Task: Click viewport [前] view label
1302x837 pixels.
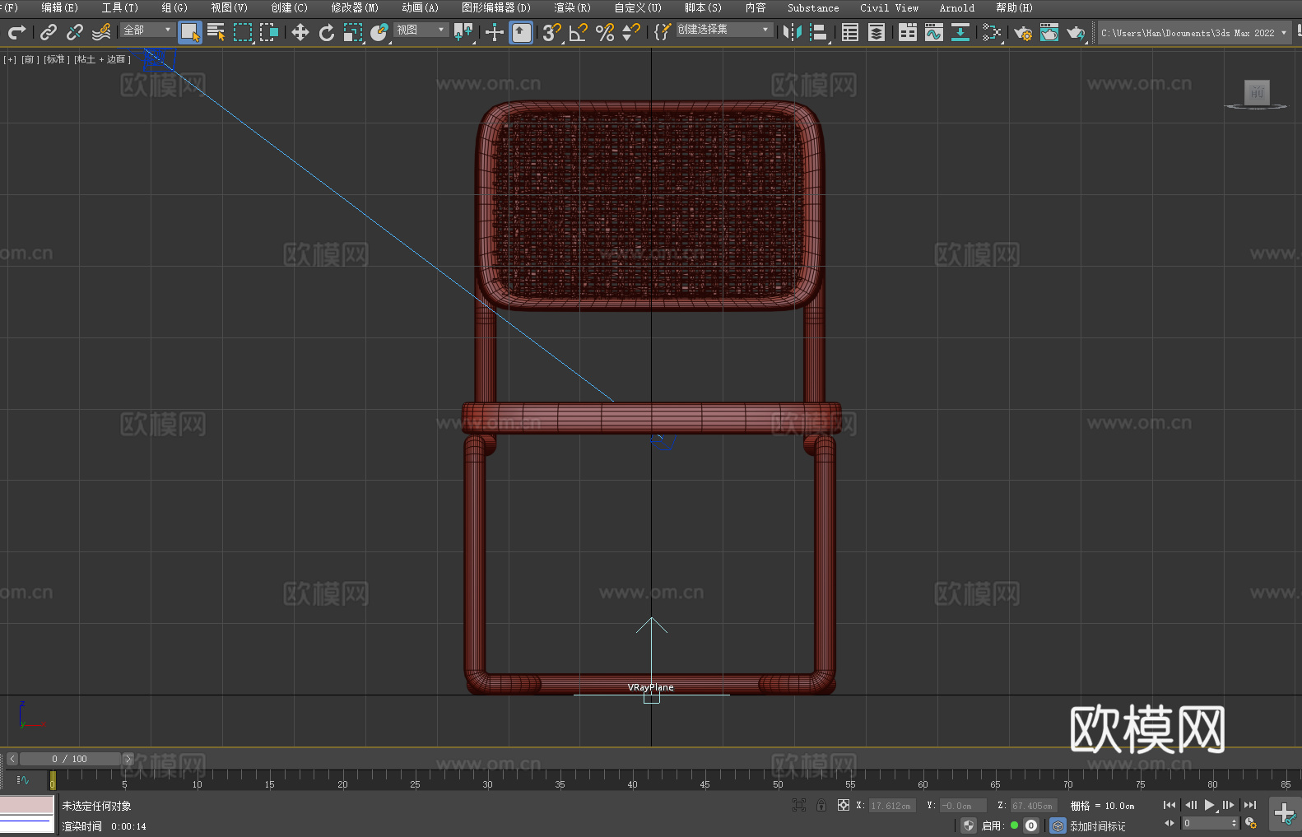Action: pyautogui.click(x=30, y=59)
